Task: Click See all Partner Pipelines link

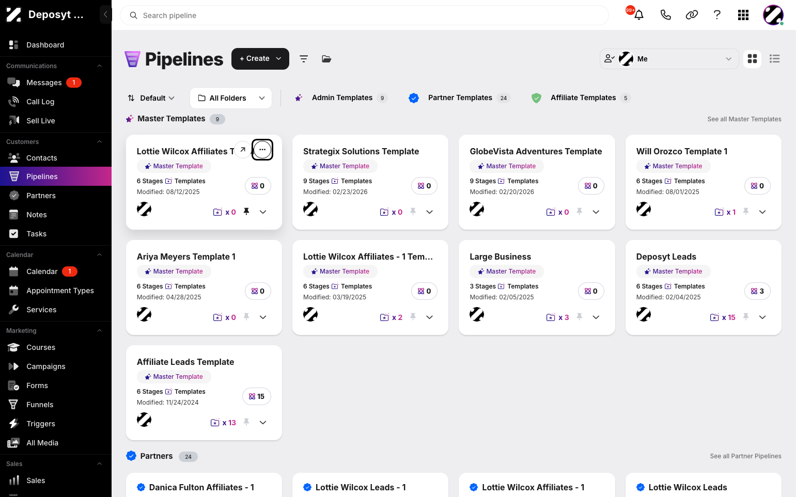Action: click(x=745, y=456)
